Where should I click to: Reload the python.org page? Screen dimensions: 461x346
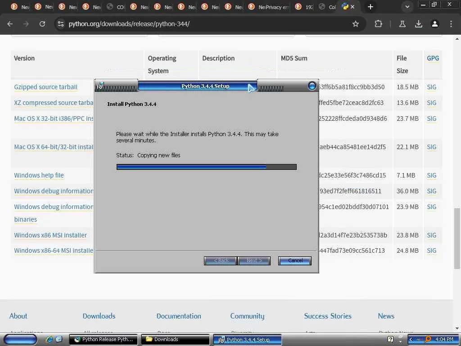[x=42, y=24]
